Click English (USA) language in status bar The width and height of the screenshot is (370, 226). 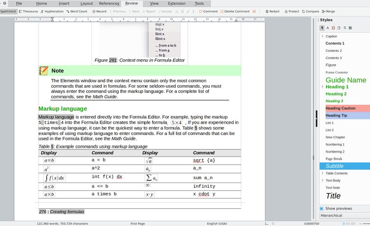[217, 223]
